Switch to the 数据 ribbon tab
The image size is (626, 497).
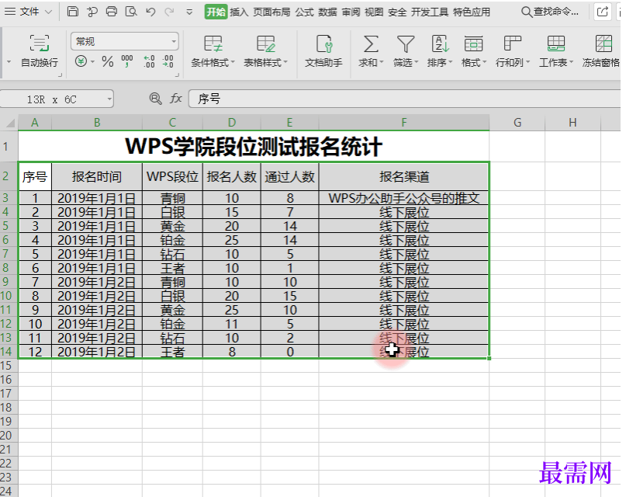tap(327, 12)
